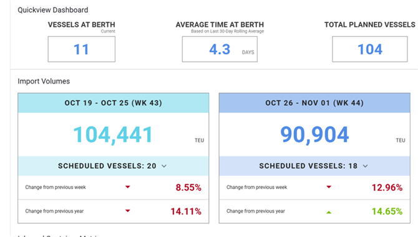The width and height of the screenshot is (418, 237).
Task: Click the 12.96% weekly change value
Action: (x=387, y=187)
